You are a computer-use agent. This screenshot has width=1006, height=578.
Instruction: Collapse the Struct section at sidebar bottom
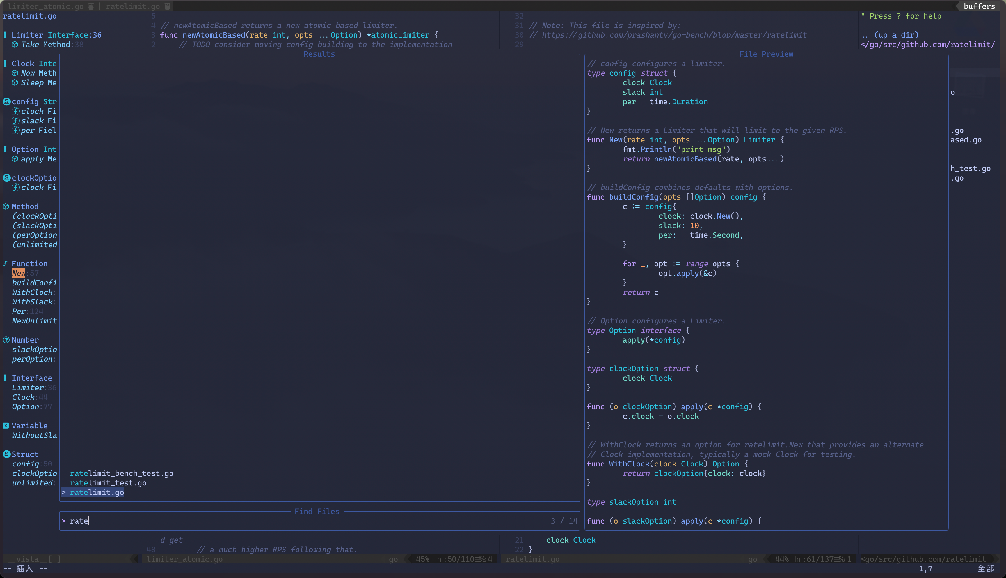[x=25, y=454]
